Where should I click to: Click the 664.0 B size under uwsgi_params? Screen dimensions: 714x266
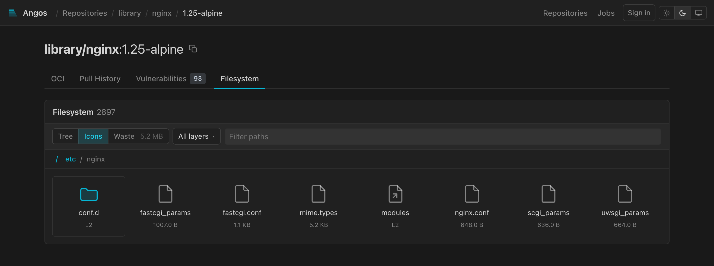[625, 225]
